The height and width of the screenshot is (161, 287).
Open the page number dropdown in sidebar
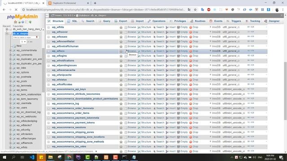point(23,42)
